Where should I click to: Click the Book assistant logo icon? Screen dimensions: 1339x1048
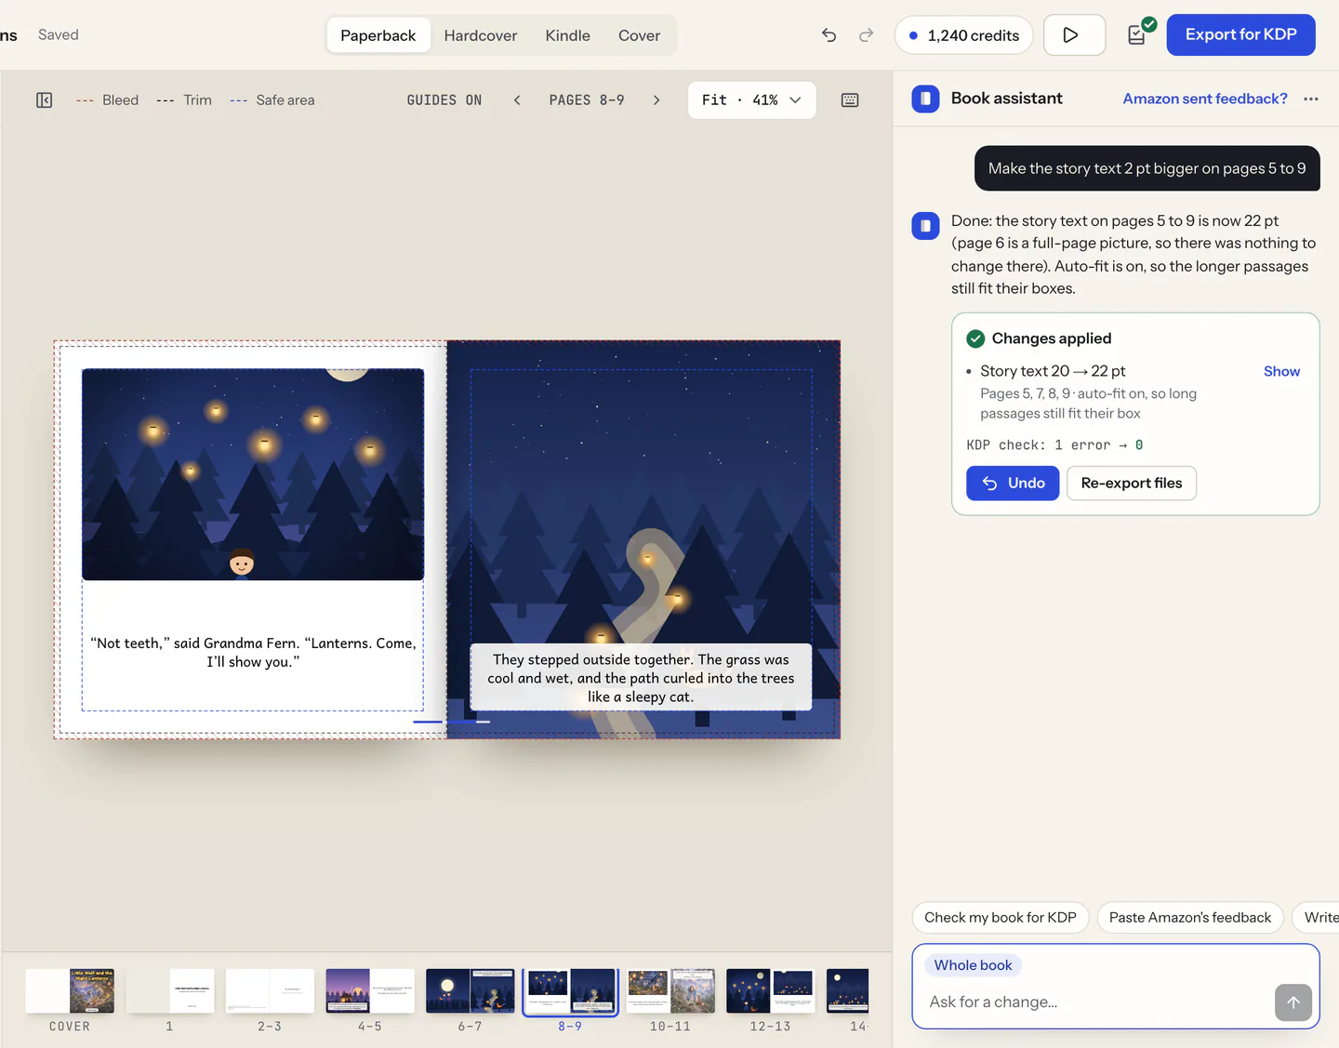pyautogui.click(x=925, y=99)
